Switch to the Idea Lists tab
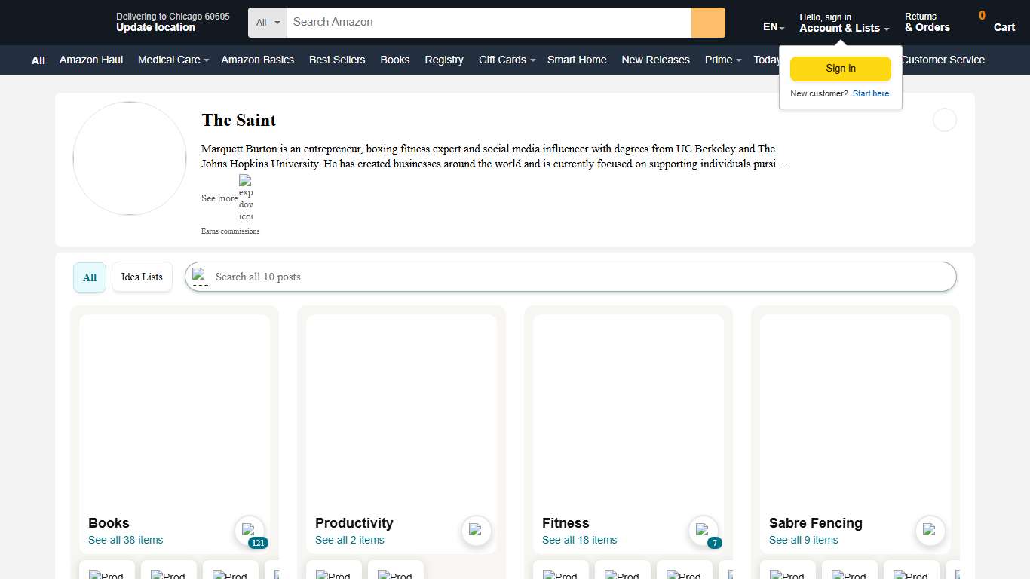Screen dimensions: 1030x579 pos(142,277)
